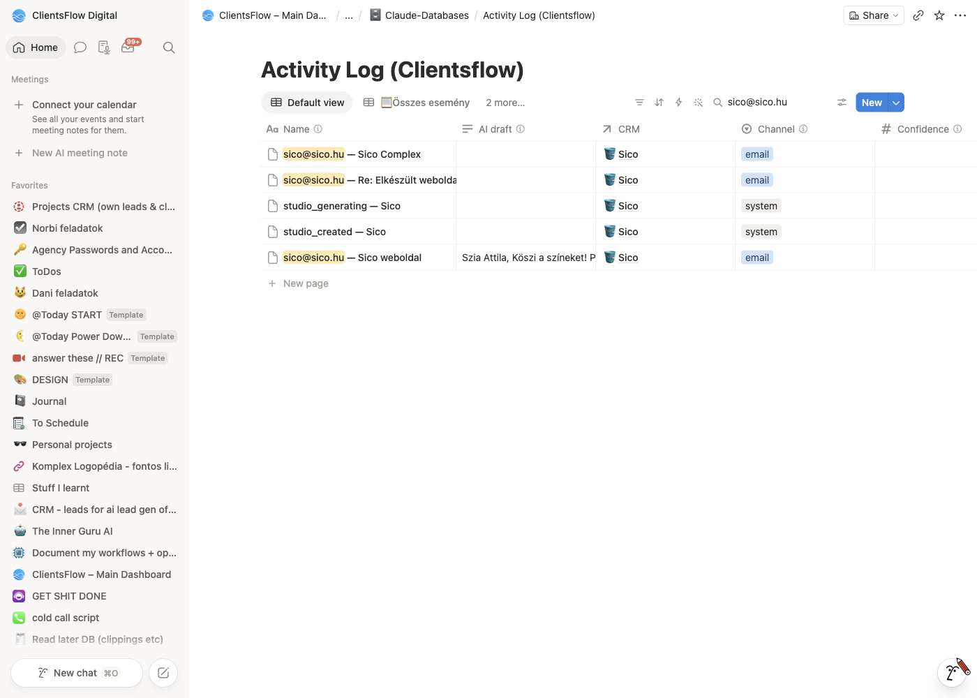Open the Journal favorite
The image size is (977, 698).
click(94, 401)
